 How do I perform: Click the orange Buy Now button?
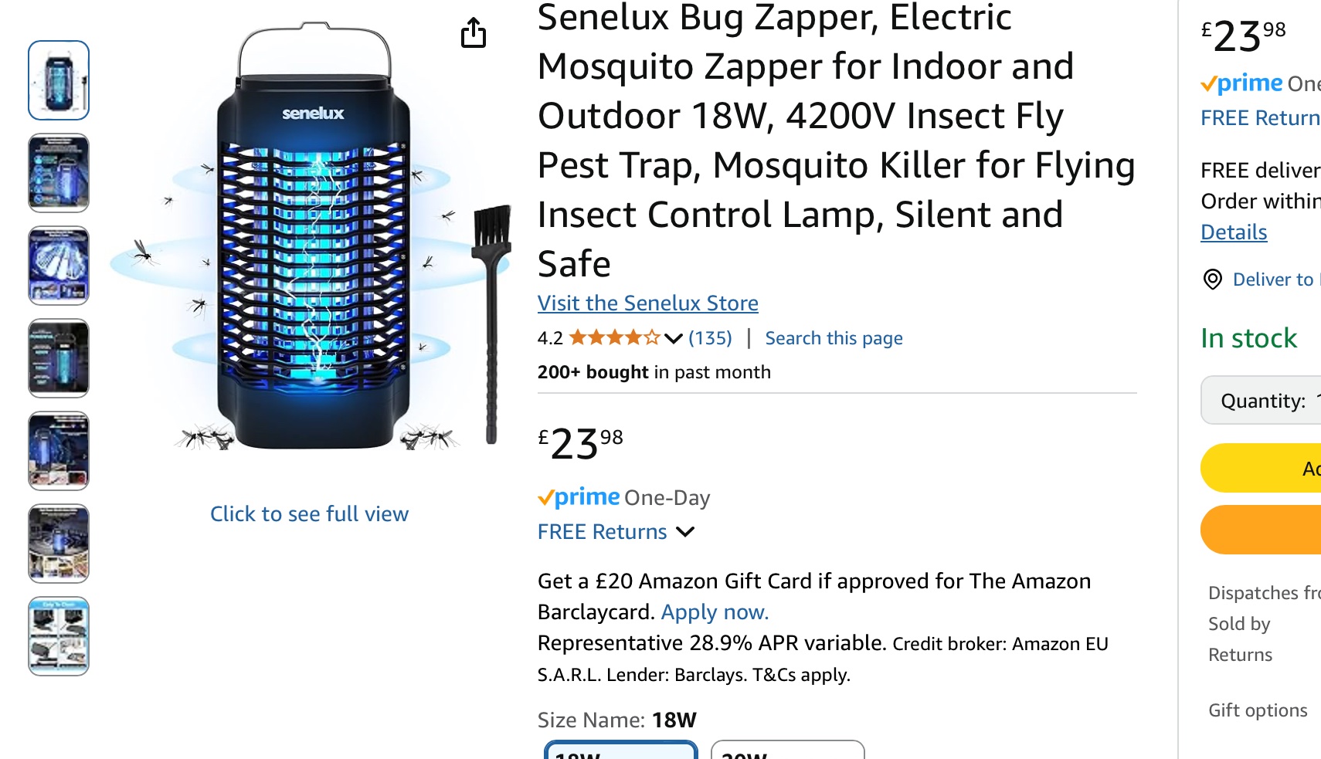tap(1262, 530)
